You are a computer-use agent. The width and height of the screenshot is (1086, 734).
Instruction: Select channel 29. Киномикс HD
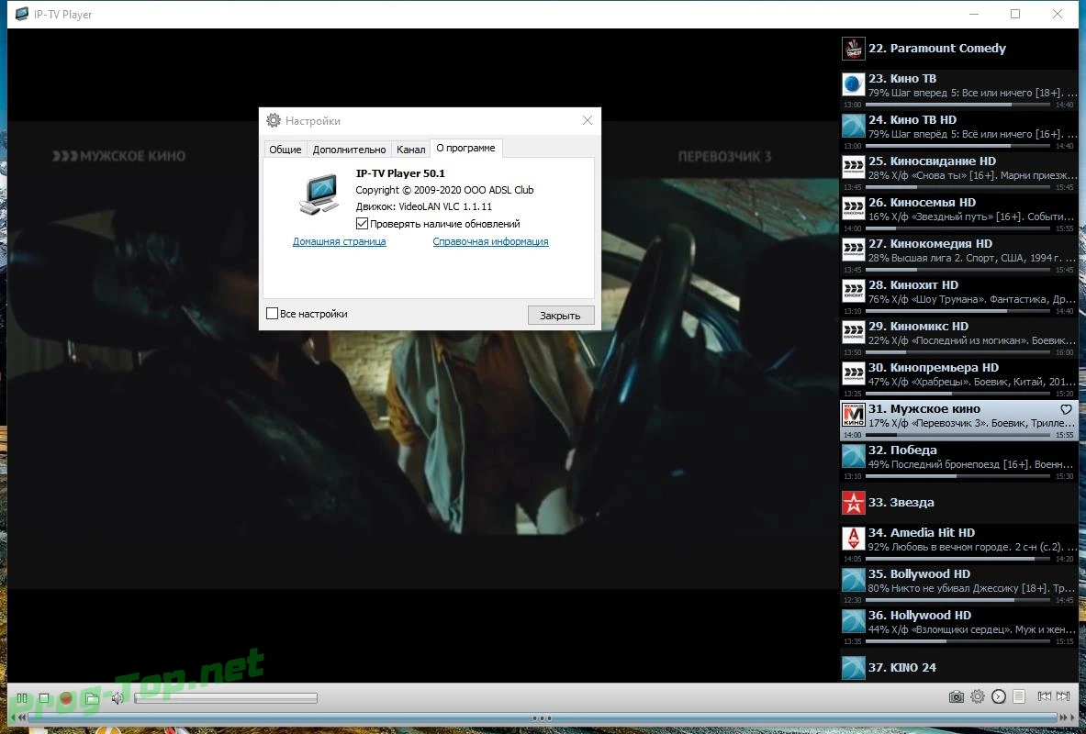click(x=958, y=338)
